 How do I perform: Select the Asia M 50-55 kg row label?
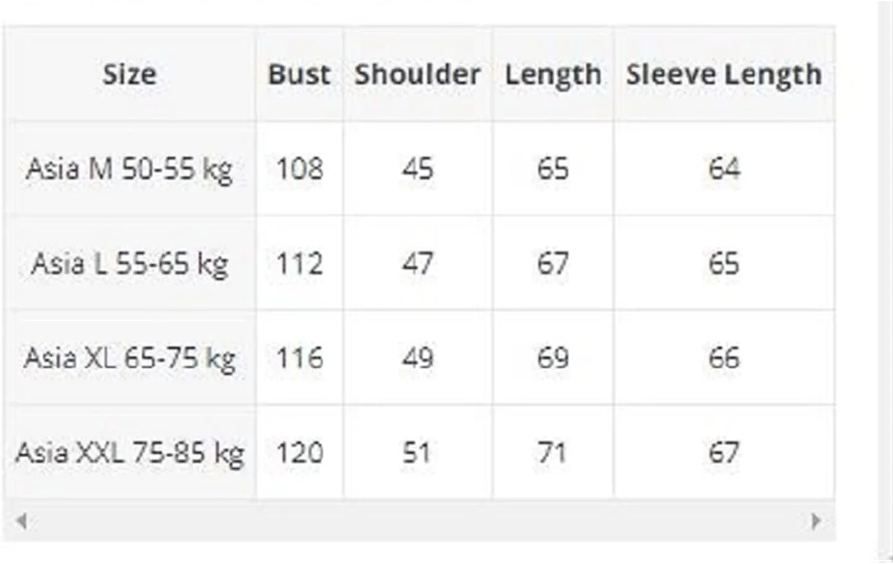pyautogui.click(x=130, y=168)
